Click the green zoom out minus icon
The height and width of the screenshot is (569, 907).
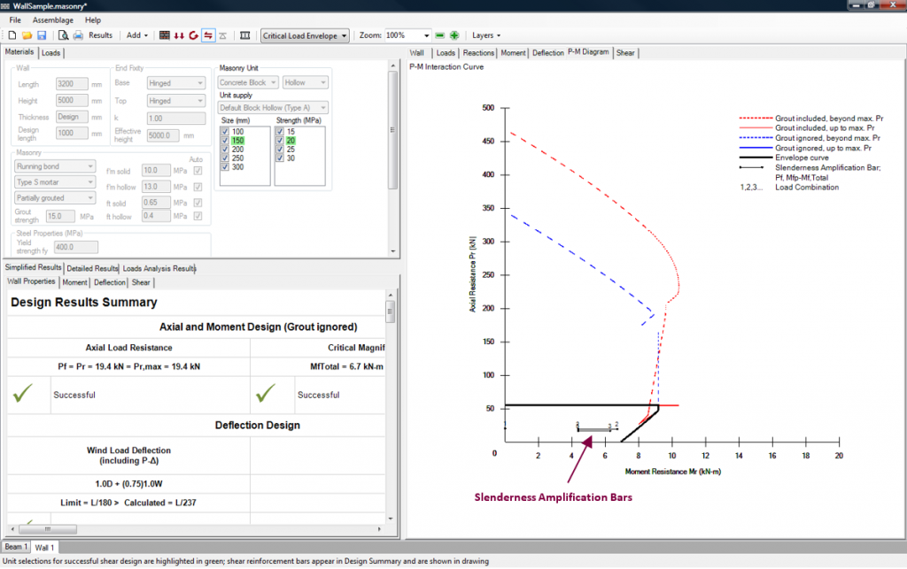439,35
